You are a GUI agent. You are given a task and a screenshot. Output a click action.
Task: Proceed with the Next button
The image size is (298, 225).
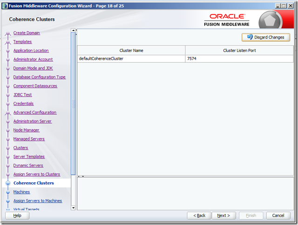coord(223,216)
